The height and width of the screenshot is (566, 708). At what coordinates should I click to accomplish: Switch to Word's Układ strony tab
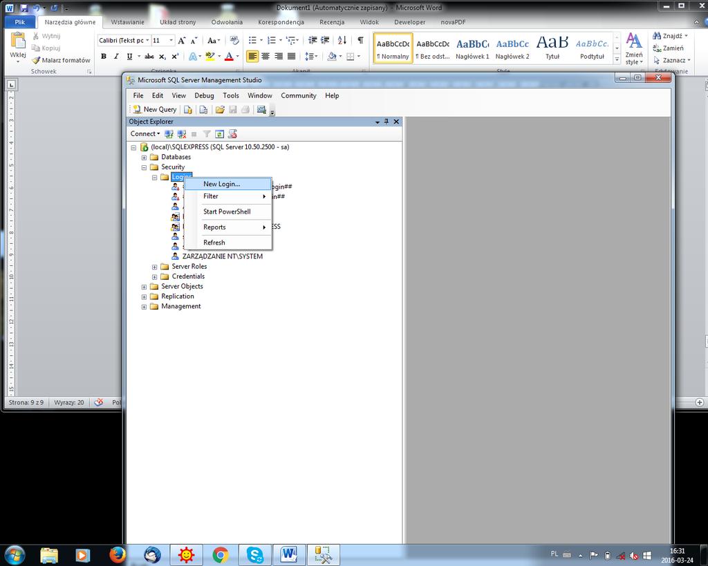point(178,22)
